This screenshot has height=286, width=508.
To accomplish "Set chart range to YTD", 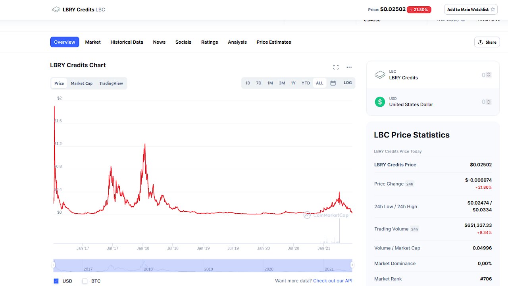I will tap(306, 83).
